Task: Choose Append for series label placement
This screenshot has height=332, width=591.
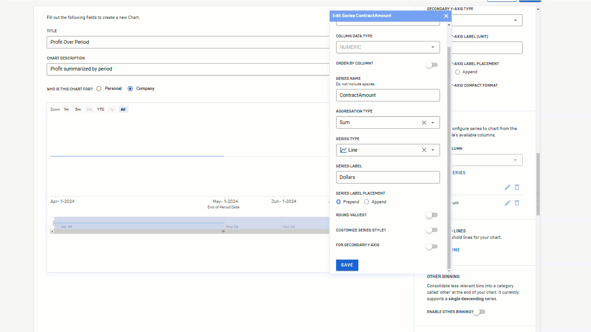Action: [x=367, y=202]
